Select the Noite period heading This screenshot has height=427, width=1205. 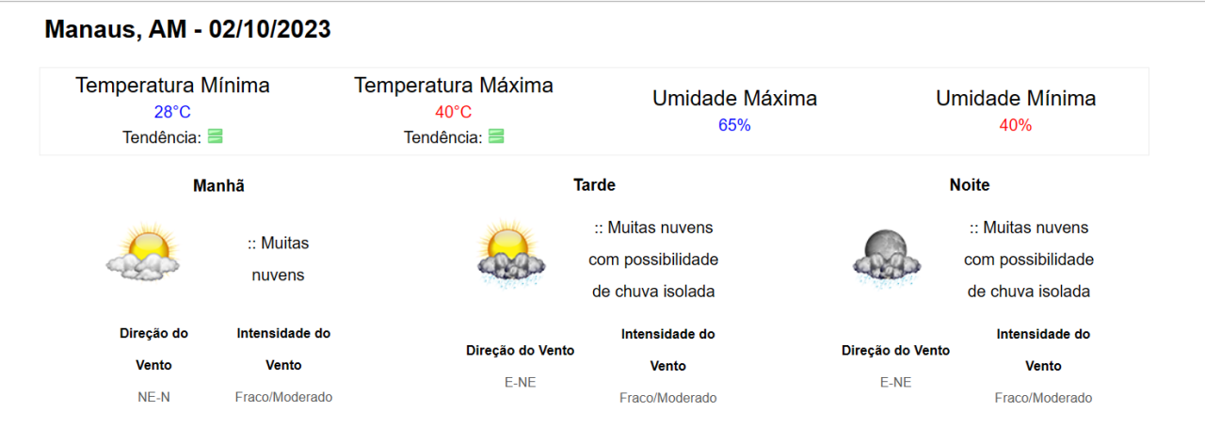[x=970, y=185]
